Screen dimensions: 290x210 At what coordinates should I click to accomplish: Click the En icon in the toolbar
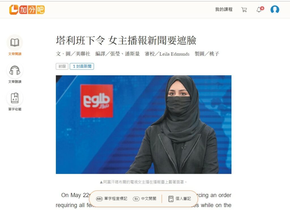pyautogui.click(x=136, y=199)
